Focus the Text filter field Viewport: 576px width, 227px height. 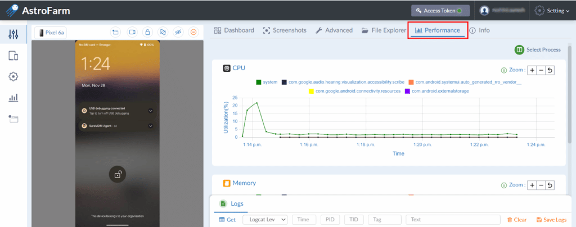(453, 220)
